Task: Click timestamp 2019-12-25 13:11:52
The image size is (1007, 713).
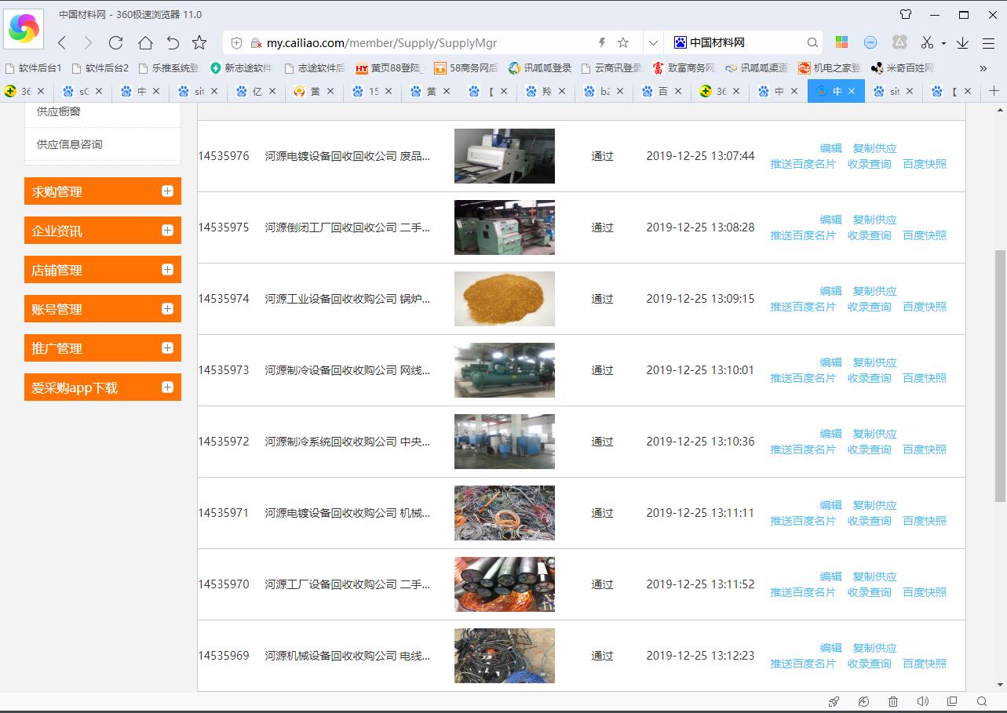Action: click(x=700, y=584)
